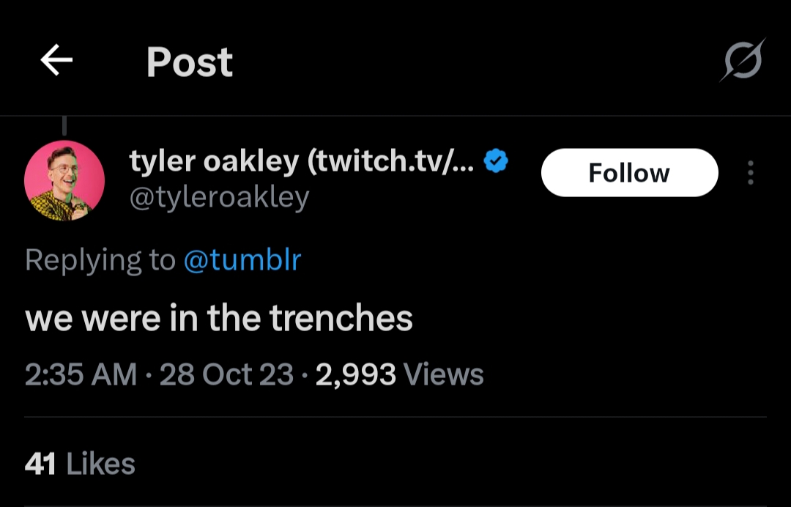Screen dimensions: 791x507
Task: Open Tyler Oakley's profile picture
Action: (x=64, y=181)
